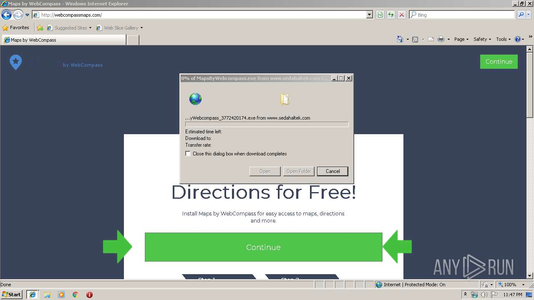Select the Maps by WebCompass tab
The height and width of the screenshot is (300, 534).
click(63, 40)
